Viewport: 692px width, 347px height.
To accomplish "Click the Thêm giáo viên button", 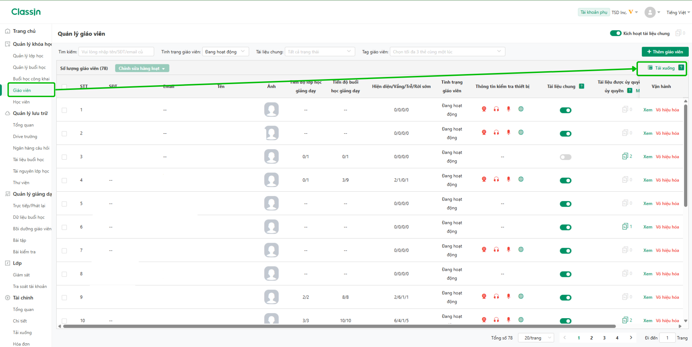I will pyautogui.click(x=665, y=52).
